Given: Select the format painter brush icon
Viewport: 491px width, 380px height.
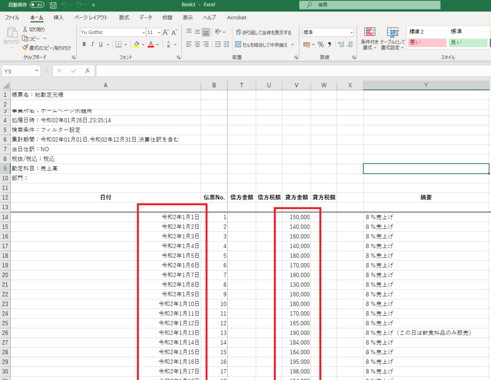Looking at the screenshot, I should click(x=25, y=47).
